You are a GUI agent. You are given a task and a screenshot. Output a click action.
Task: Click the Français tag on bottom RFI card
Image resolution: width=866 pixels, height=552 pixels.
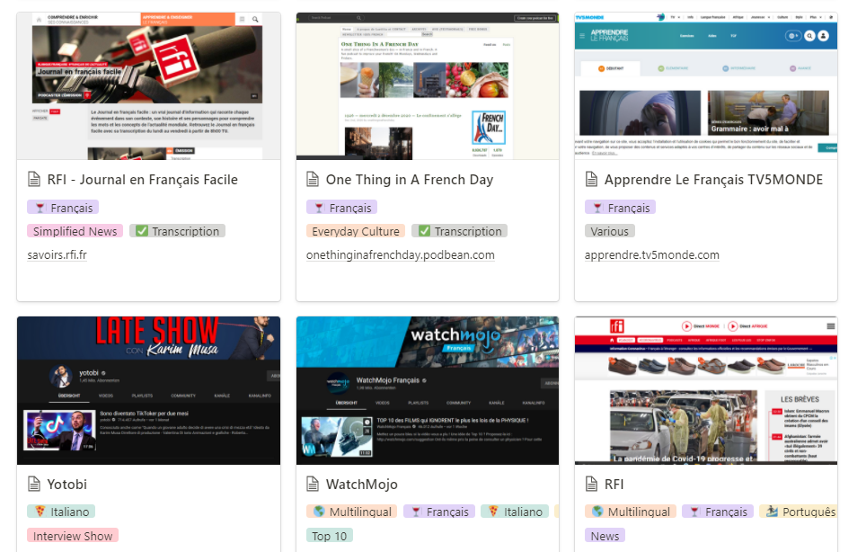(718, 512)
